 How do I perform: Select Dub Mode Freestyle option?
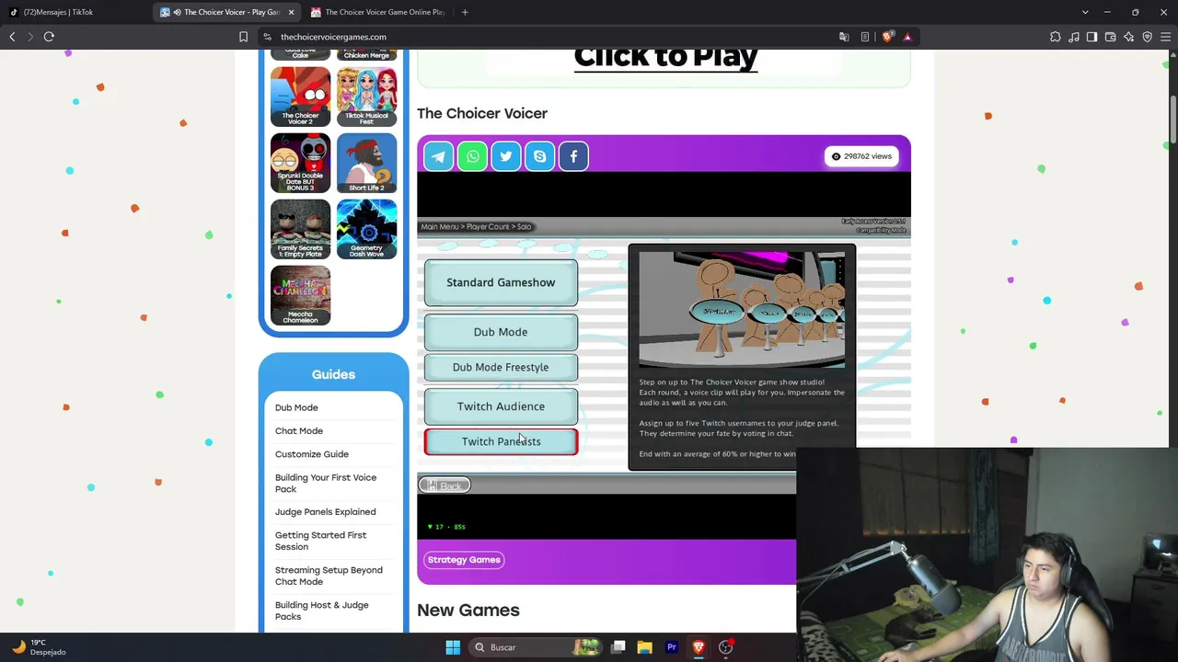pyautogui.click(x=501, y=367)
